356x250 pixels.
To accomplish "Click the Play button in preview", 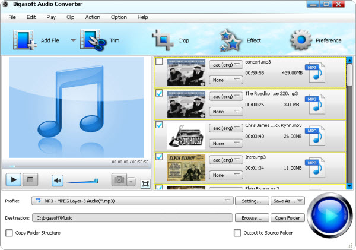I will click(14, 180).
